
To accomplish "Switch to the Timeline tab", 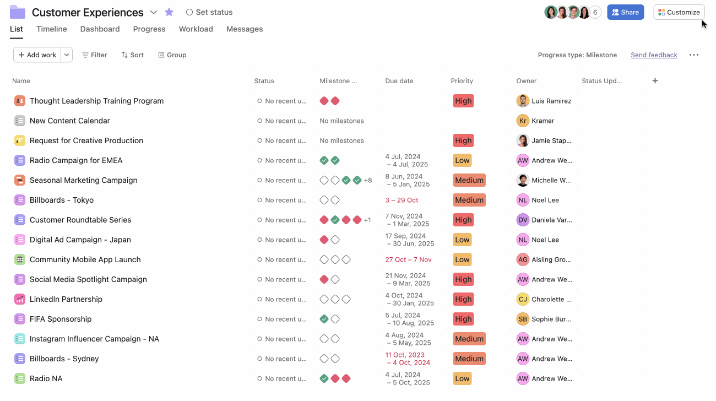I will click(x=52, y=29).
